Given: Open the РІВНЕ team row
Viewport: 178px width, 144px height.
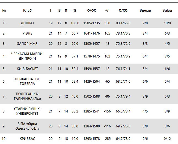Looking at the screenshot, I should 27,33.
